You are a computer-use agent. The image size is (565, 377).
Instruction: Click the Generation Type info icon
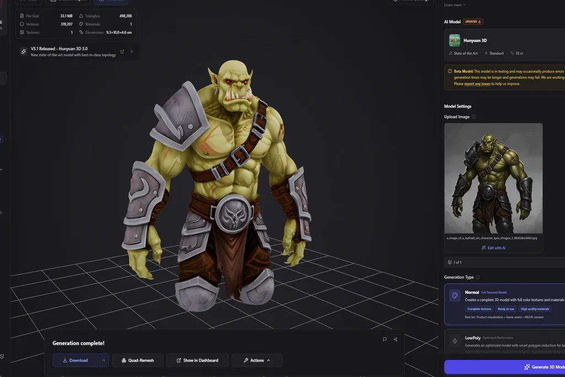478,277
